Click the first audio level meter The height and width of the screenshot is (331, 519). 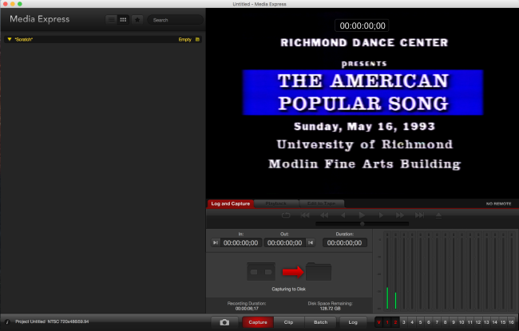387,271
